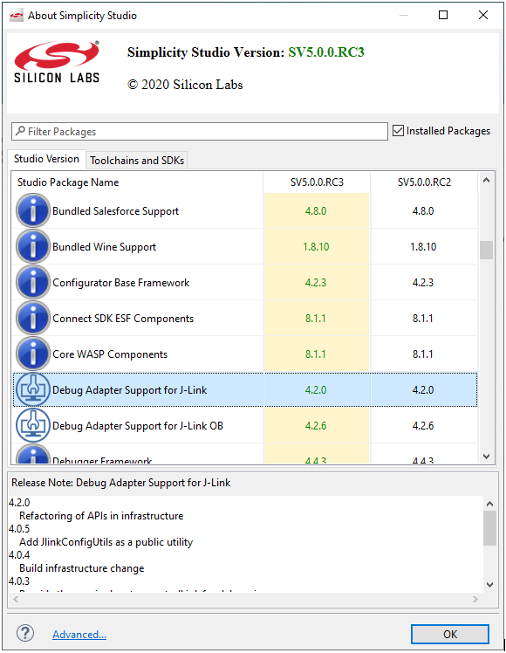Click the © 2020 Silicon Labs text

click(185, 85)
